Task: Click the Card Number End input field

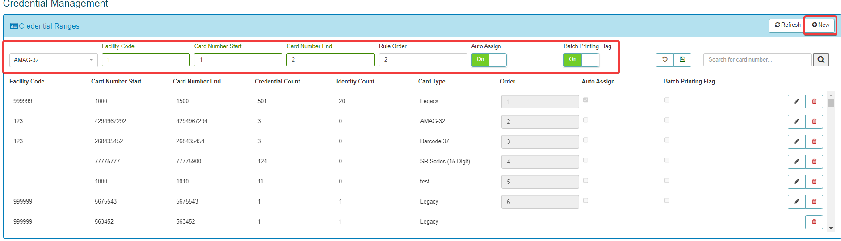Action: click(x=331, y=60)
